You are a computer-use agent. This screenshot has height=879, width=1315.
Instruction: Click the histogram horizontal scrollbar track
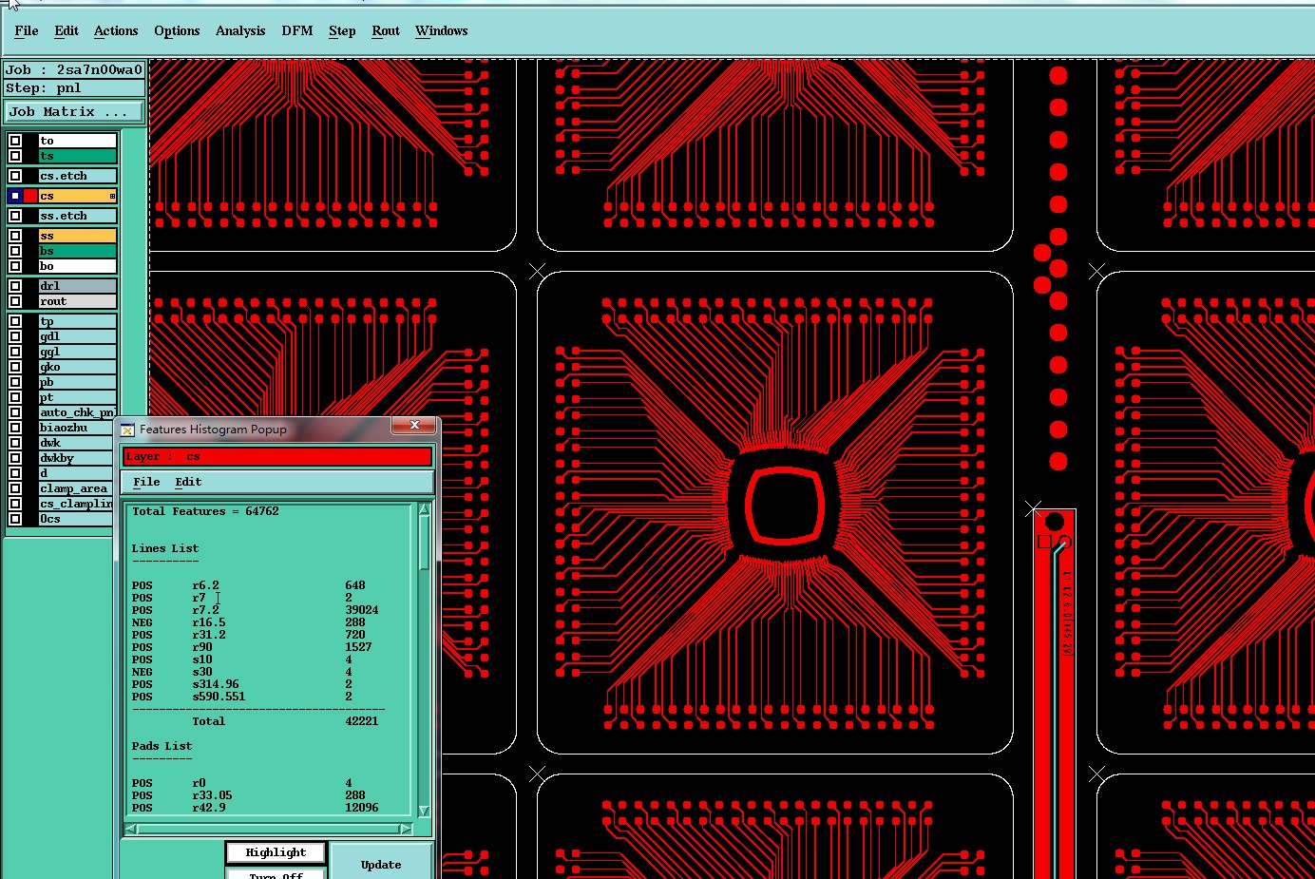[269, 829]
